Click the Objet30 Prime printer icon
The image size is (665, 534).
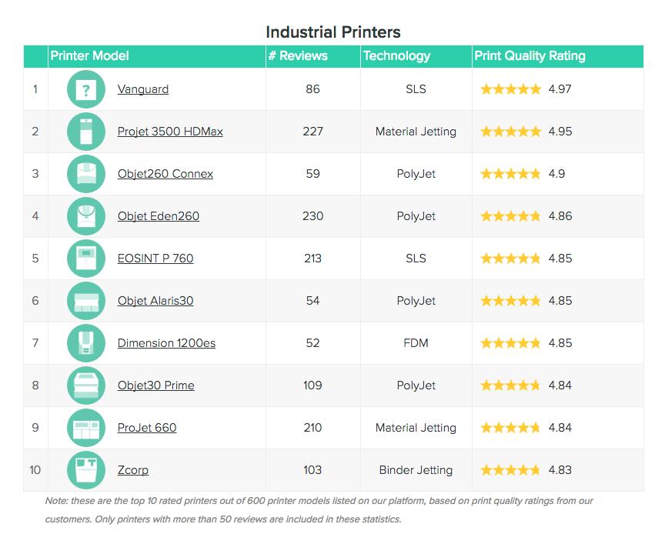click(86, 385)
